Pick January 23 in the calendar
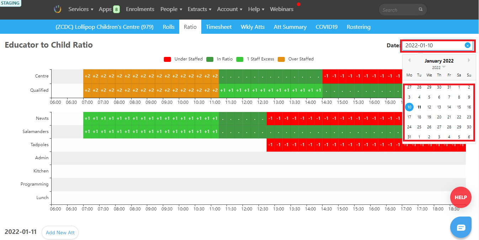The width and height of the screenshot is (479, 240). coord(469,117)
